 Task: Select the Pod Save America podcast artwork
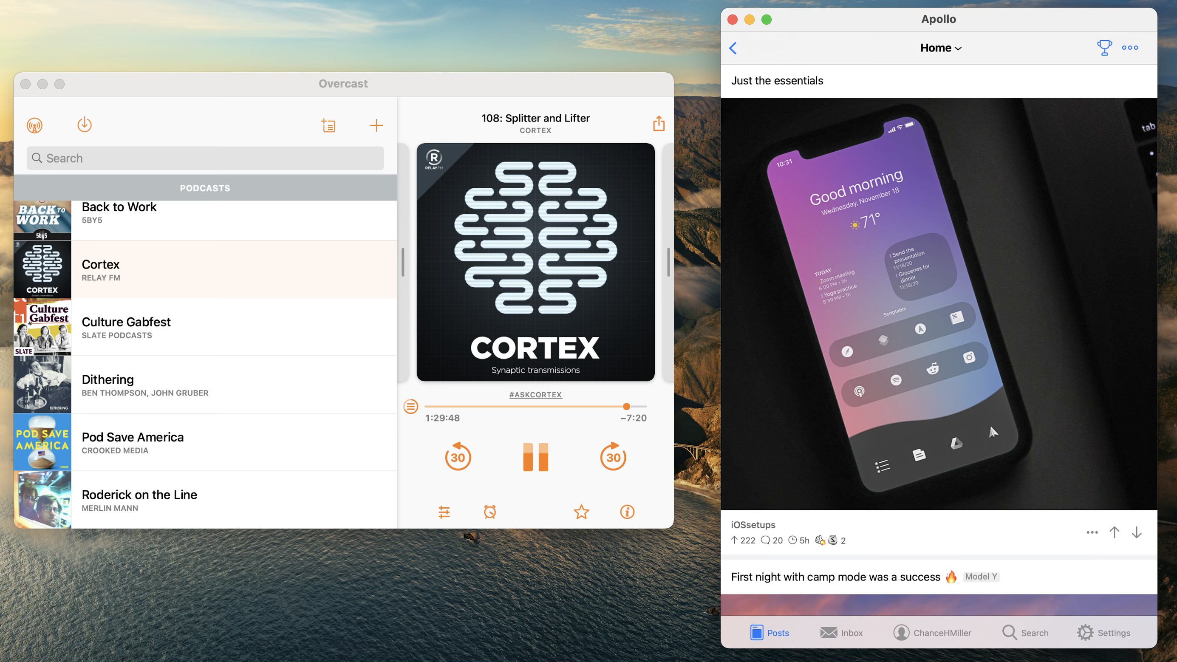pyautogui.click(x=42, y=442)
